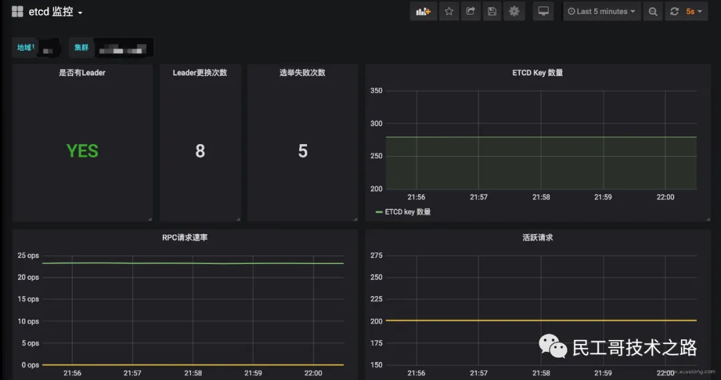This screenshot has height=380, width=721.
Task: Click the resize handle of 是否有Leader panel
Action: [150, 219]
